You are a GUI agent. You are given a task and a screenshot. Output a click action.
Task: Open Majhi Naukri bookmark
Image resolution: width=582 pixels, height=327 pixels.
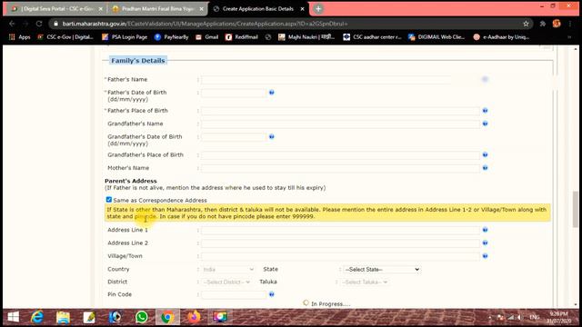306,36
